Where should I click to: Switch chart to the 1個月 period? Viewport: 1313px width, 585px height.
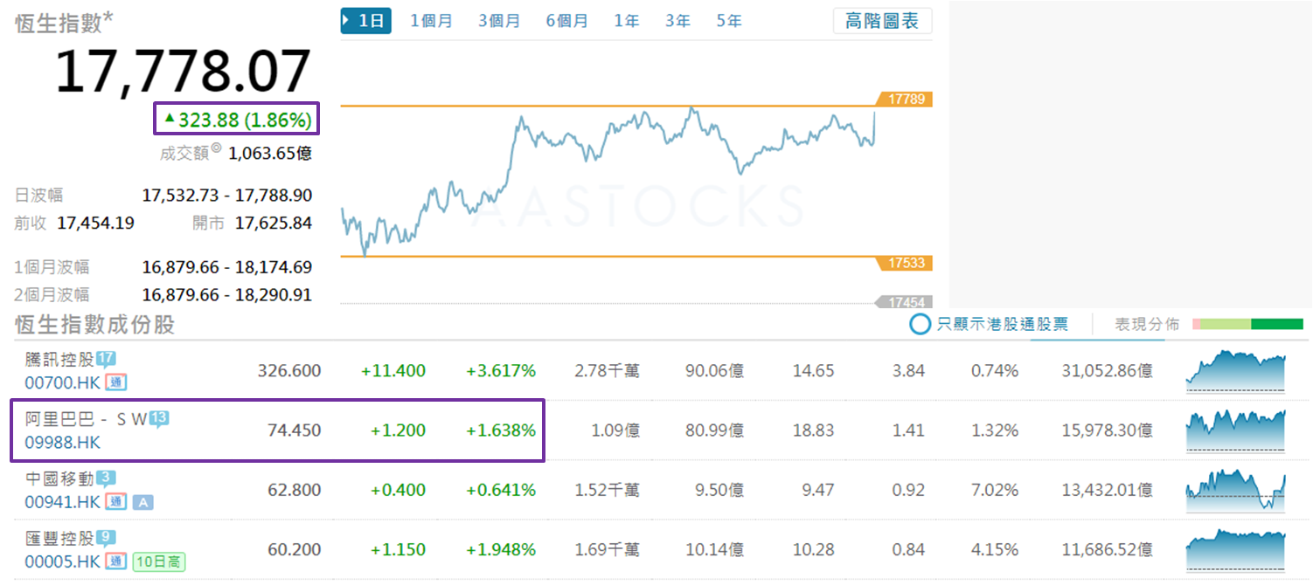pos(431,21)
